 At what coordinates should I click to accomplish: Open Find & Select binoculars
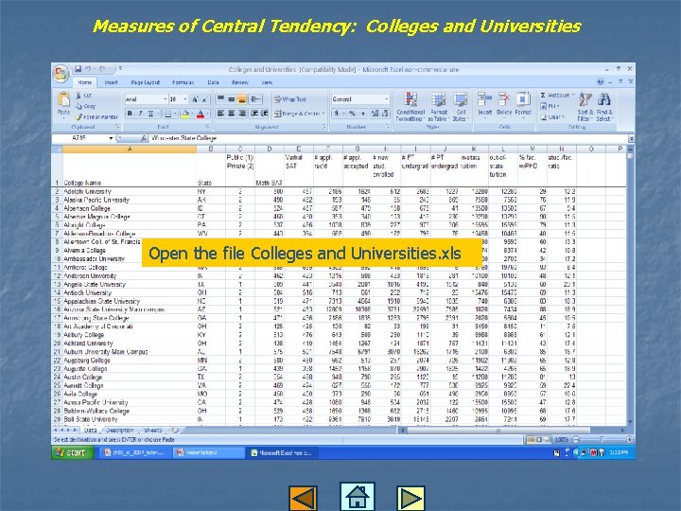pos(604,107)
